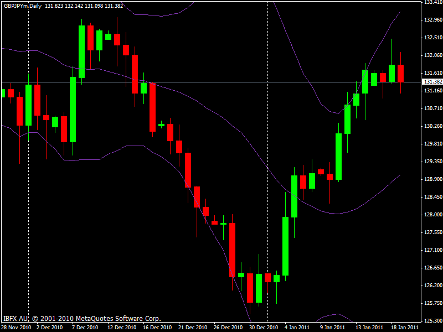Click the 129.350 price axis label
This screenshot has height=332, width=443.
point(433,162)
